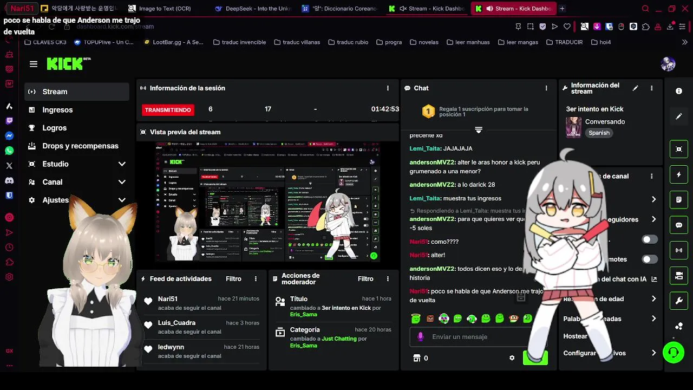Image resolution: width=693 pixels, height=390 pixels.
Task: Click the document notes widget button
Action: (679, 200)
